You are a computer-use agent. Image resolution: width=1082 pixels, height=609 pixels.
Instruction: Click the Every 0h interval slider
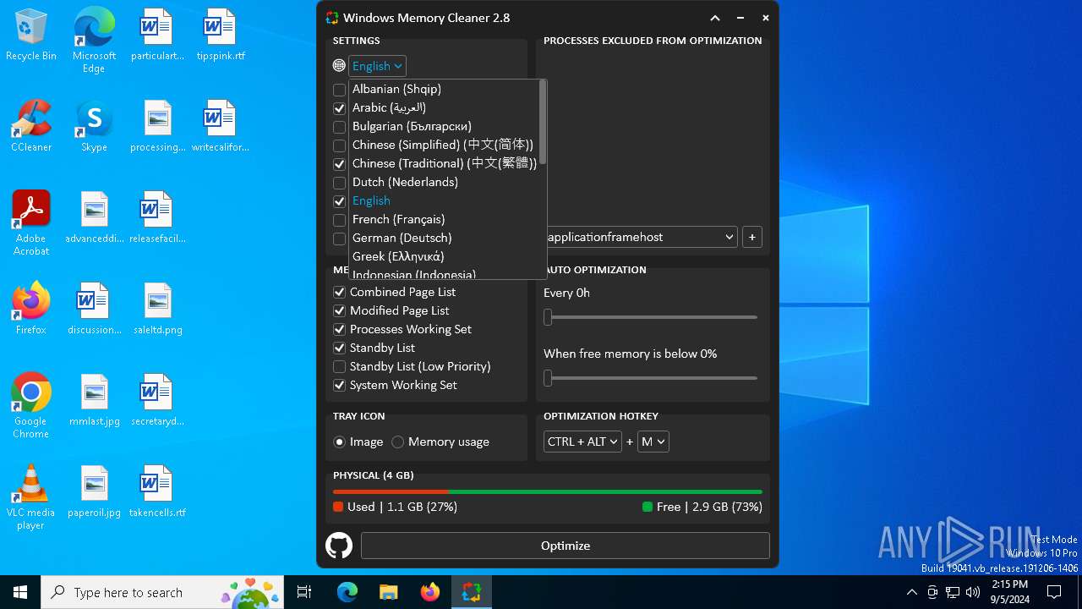click(650, 317)
